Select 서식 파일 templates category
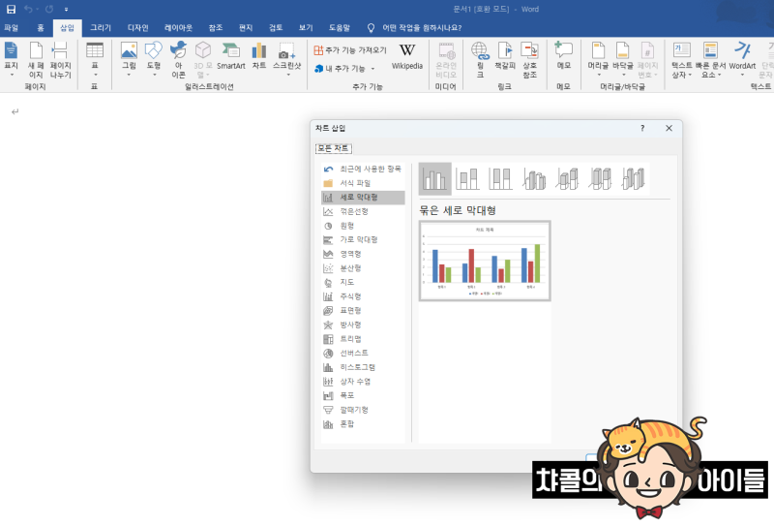This screenshot has height=526, width=774. [363, 183]
